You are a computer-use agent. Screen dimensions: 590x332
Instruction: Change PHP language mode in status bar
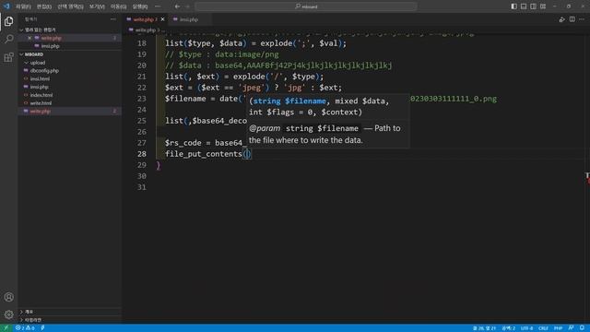[x=558, y=328]
